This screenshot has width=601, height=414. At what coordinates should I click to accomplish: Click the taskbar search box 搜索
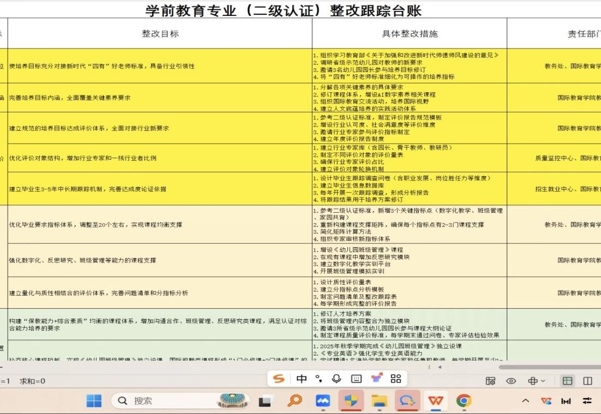click(x=180, y=401)
